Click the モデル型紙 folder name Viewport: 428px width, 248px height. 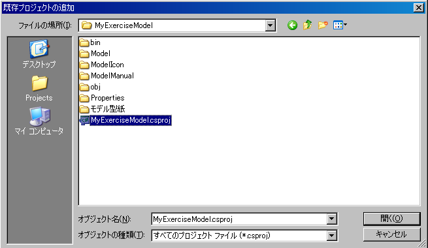[108, 109]
